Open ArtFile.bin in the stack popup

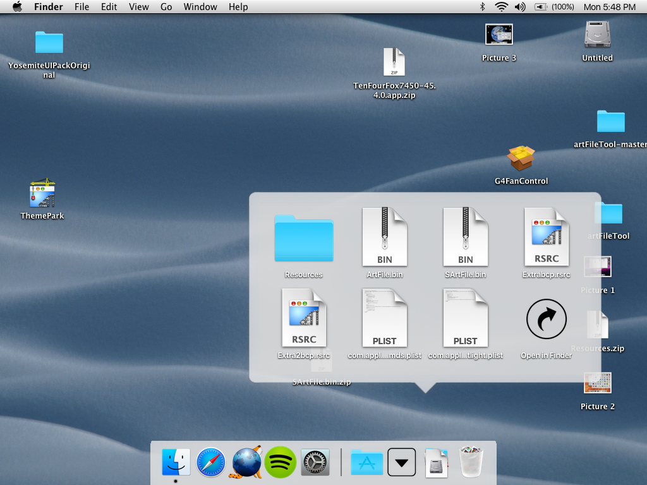(x=385, y=237)
